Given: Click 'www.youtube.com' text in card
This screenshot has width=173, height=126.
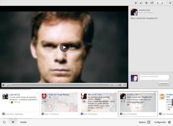Looking at the screenshot, I should click(135, 102).
